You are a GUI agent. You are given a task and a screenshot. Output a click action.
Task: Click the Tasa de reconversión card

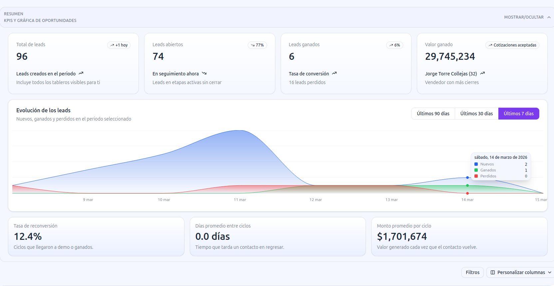tap(96, 237)
